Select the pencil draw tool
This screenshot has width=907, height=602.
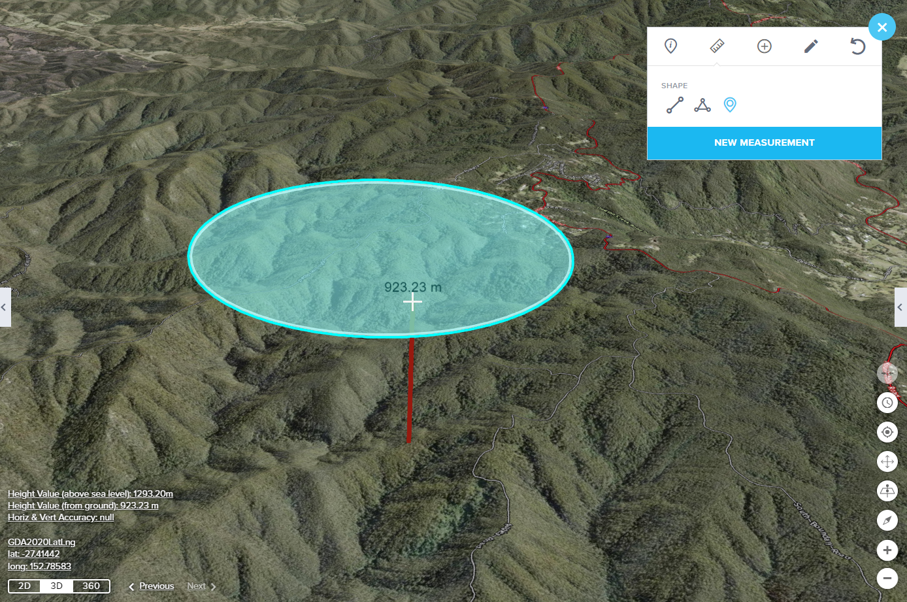click(811, 46)
